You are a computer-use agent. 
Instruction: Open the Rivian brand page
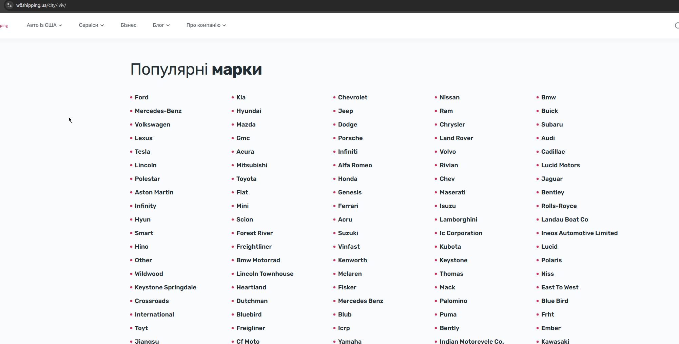pyautogui.click(x=449, y=165)
